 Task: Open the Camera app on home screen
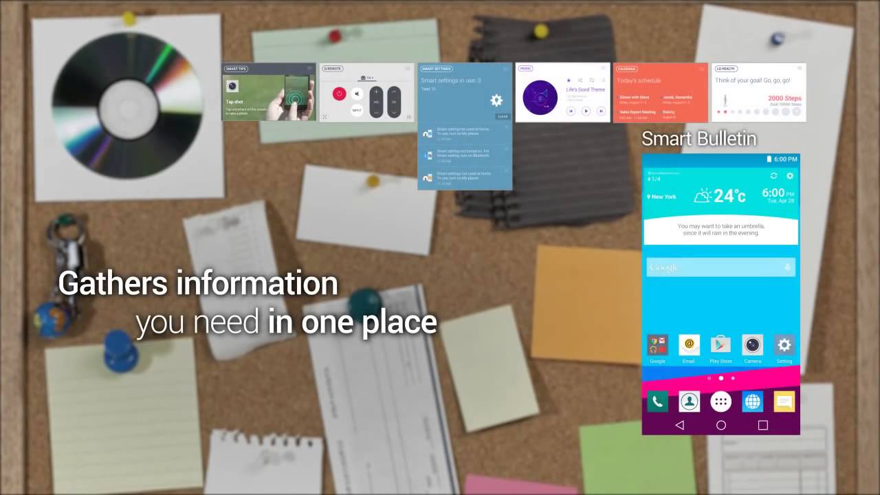click(752, 345)
